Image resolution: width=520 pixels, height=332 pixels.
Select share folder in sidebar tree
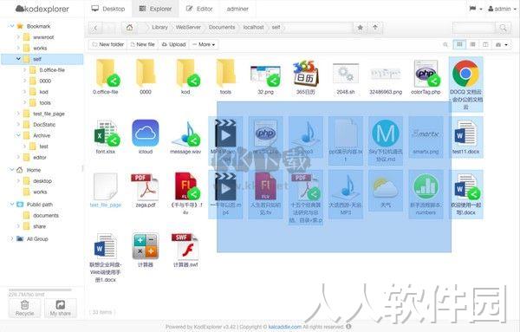(40, 226)
